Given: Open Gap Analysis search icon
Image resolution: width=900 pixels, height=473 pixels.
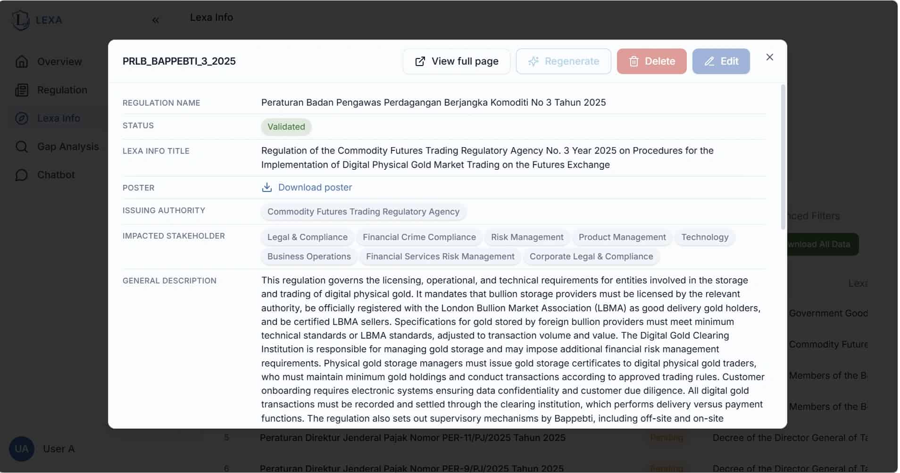Looking at the screenshot, I should 22,147.
